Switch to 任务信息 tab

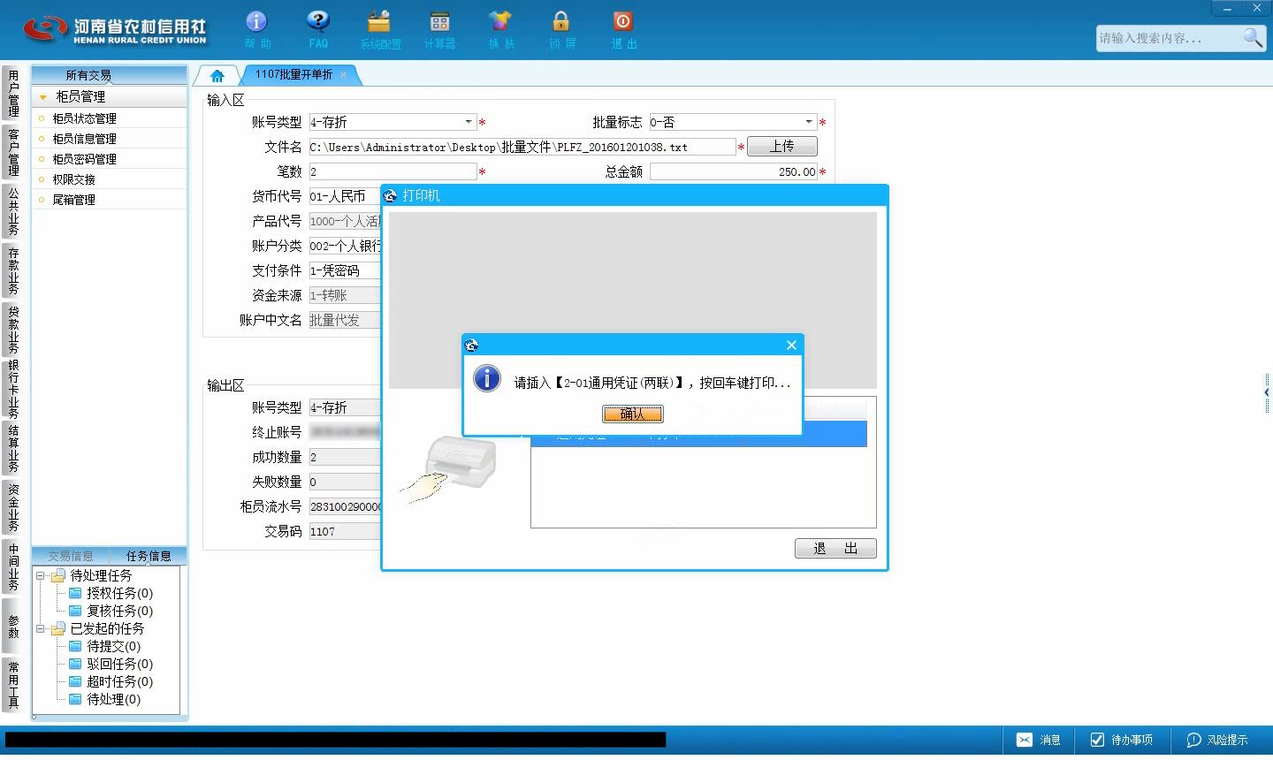pyautogui.click(x=149, y=556)
